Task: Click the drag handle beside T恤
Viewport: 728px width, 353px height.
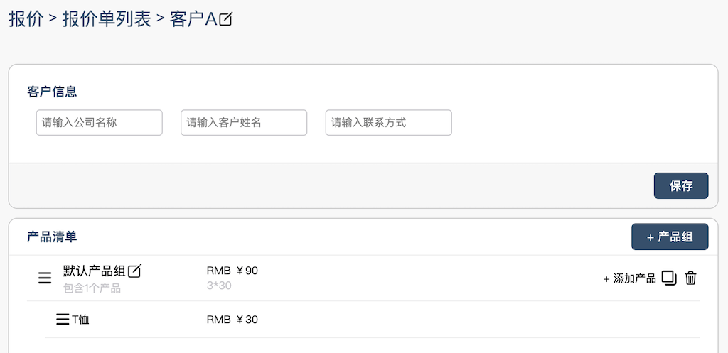Action: coord(63,320)
